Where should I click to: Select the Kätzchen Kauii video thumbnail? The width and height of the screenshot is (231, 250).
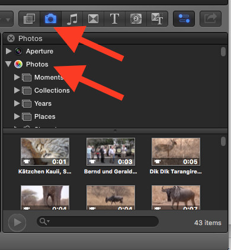(x=45, y=151)
